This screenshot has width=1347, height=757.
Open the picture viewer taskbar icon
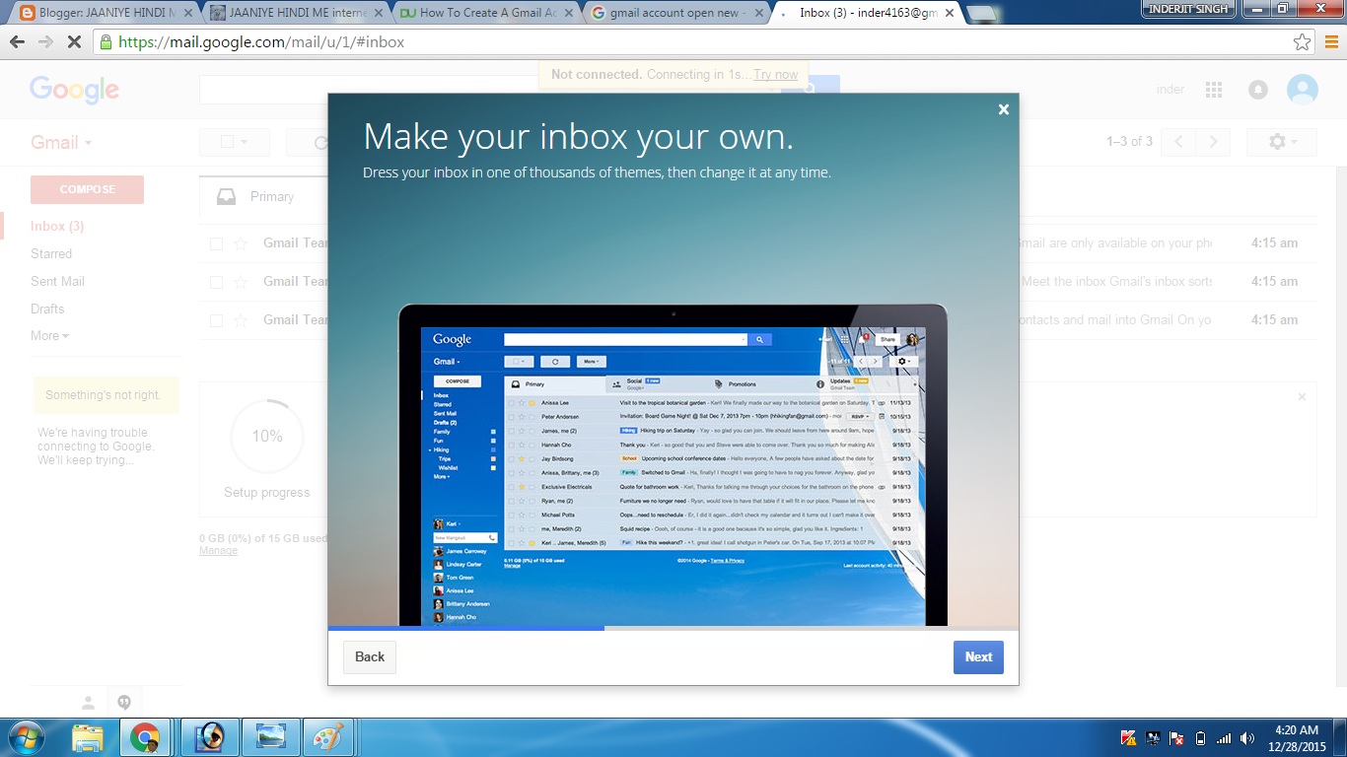point(269,737)
